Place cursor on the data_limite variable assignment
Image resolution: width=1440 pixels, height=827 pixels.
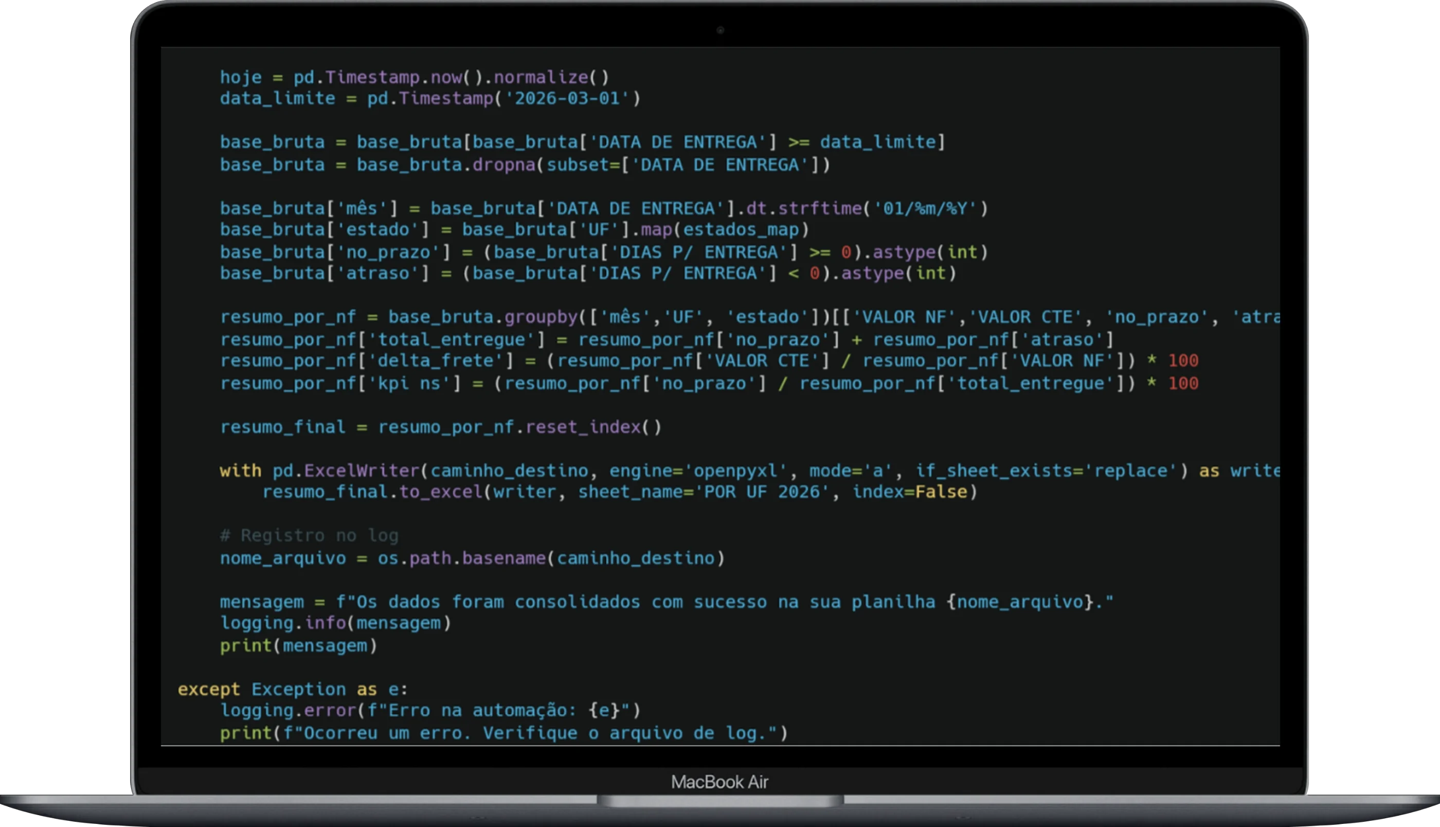(278, 99)
